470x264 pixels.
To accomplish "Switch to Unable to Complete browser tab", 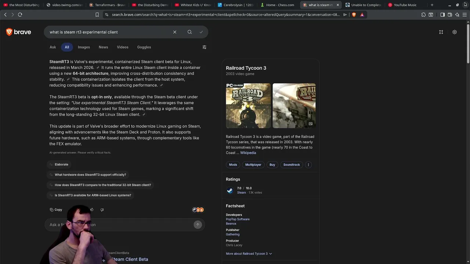I will click(x=363, y=5).
